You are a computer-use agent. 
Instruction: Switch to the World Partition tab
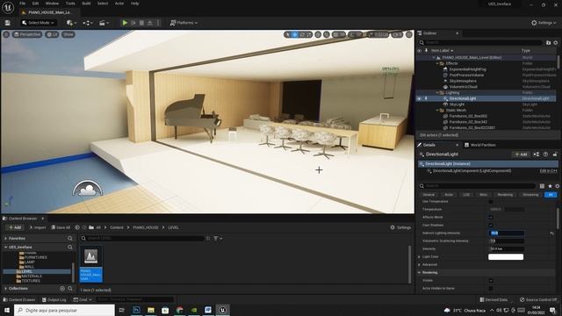point(480,145)
